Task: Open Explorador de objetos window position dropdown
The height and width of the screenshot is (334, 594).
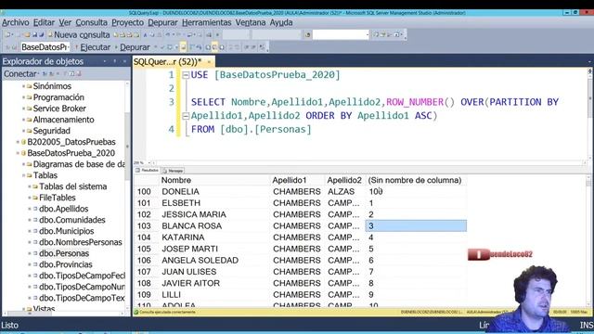Action: click(x=105, y=61)
